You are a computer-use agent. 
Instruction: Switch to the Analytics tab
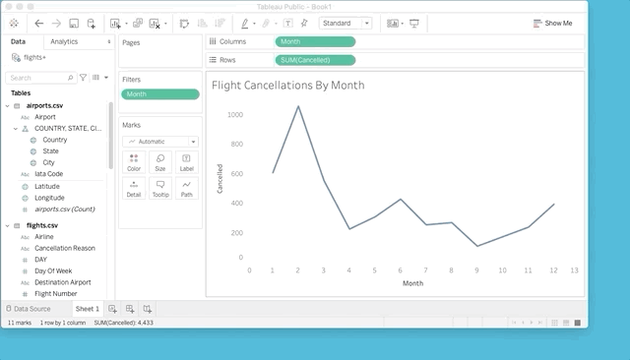[x=64, y=41]
